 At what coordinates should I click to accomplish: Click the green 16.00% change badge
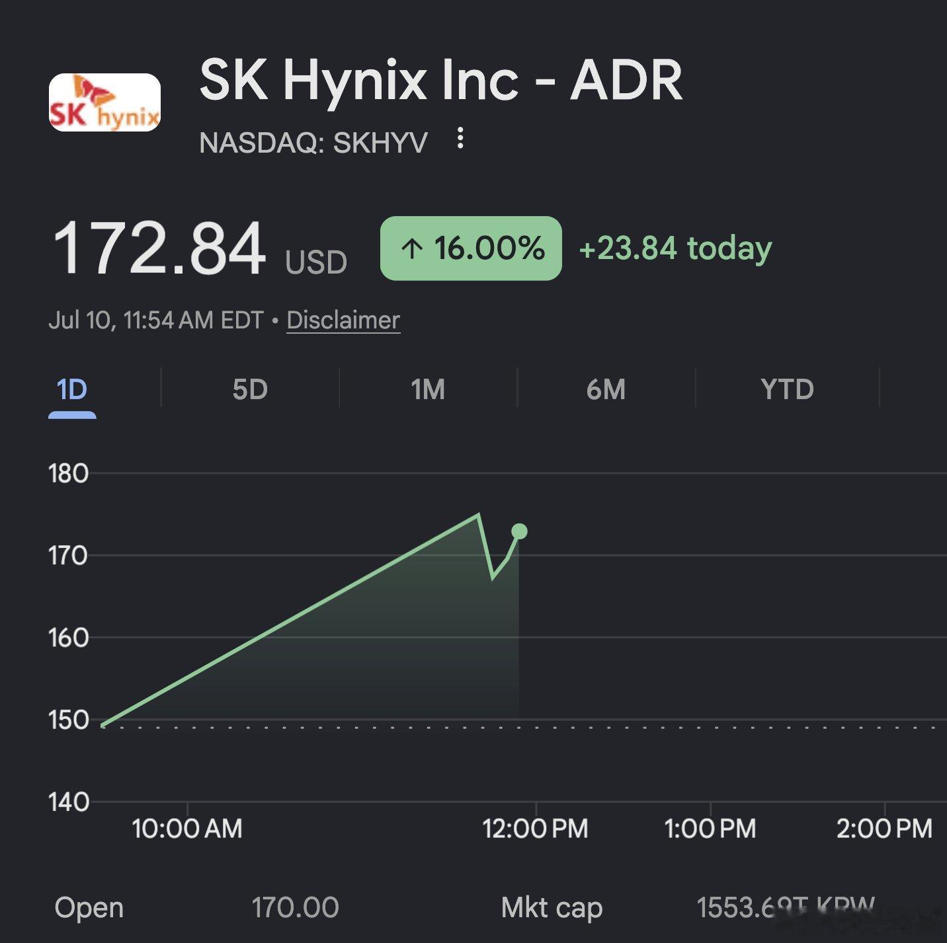(471, 248)
